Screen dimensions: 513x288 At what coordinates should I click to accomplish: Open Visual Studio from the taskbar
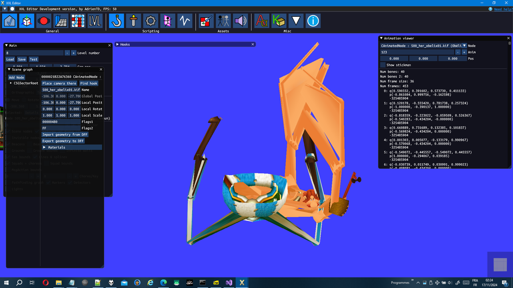pyautogui.click(x=229, y=282)
